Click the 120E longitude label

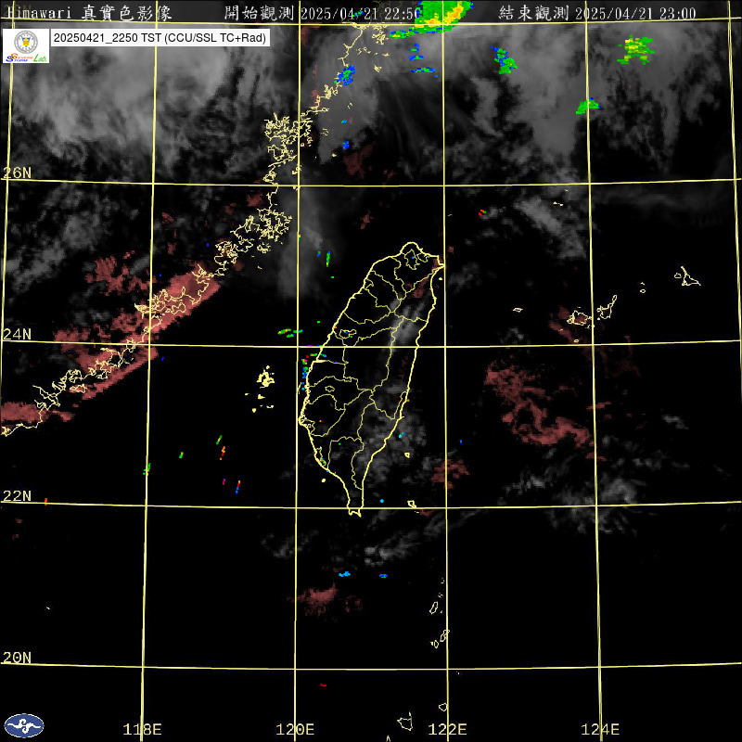point(295,729)
